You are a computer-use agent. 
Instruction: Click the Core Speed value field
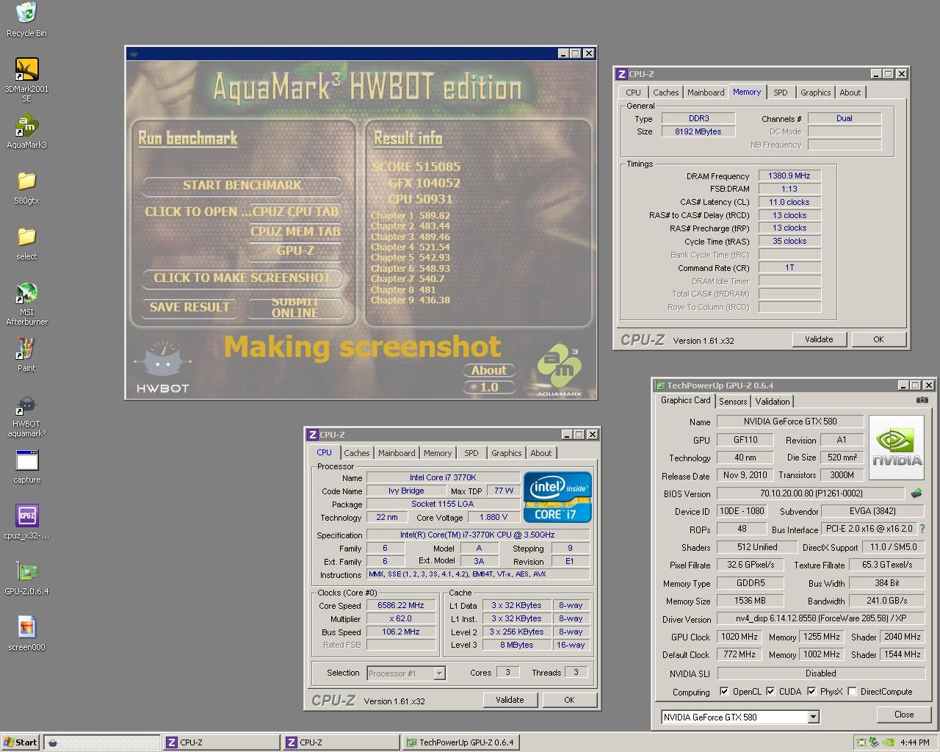pyautogui.click(x=401, y=606)
